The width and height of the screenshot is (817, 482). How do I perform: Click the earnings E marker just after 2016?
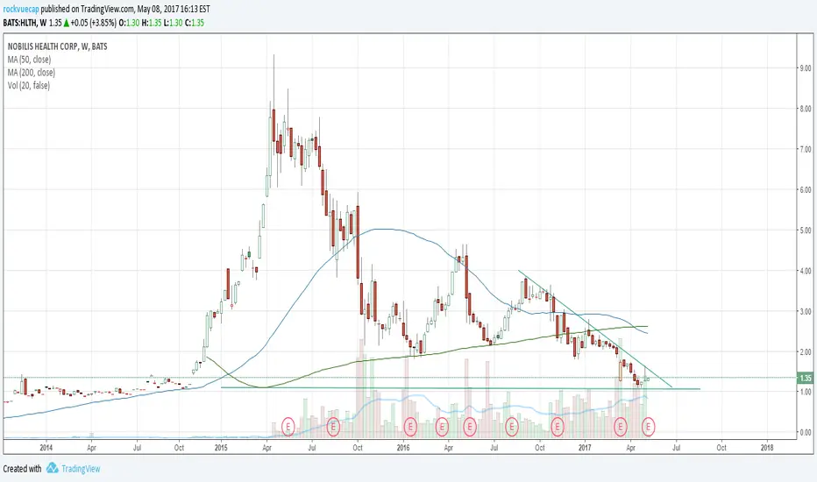pos(410,427)
